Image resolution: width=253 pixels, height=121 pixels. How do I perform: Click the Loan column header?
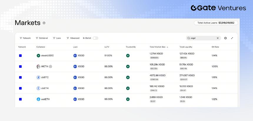click(75, 47)
